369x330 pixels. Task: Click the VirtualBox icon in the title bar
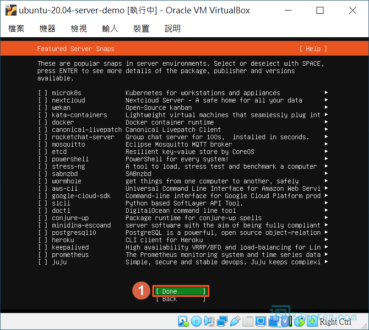pos(11,11)
